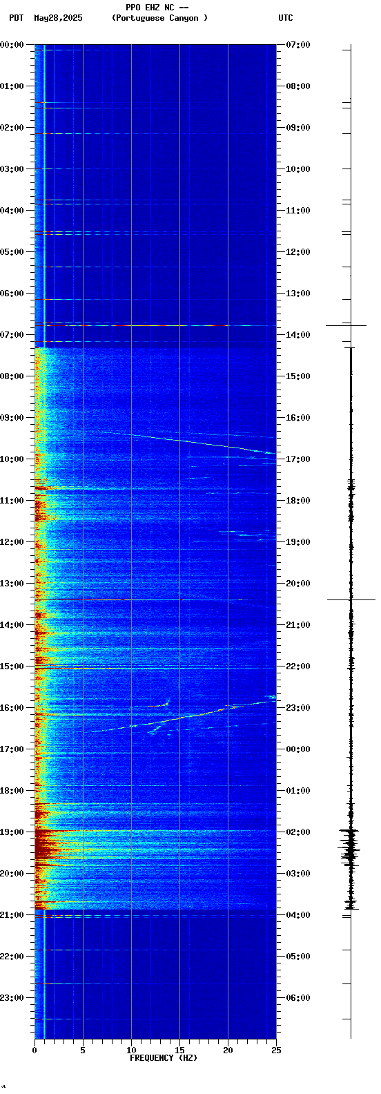Click the 'May28,2025' date label

tap(58, 18)
